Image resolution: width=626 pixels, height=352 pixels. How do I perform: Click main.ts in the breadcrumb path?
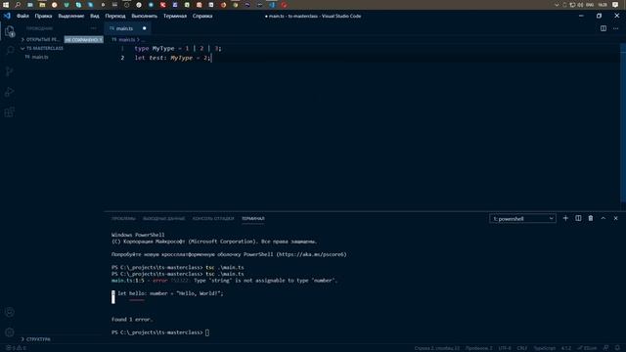[126, 39]
